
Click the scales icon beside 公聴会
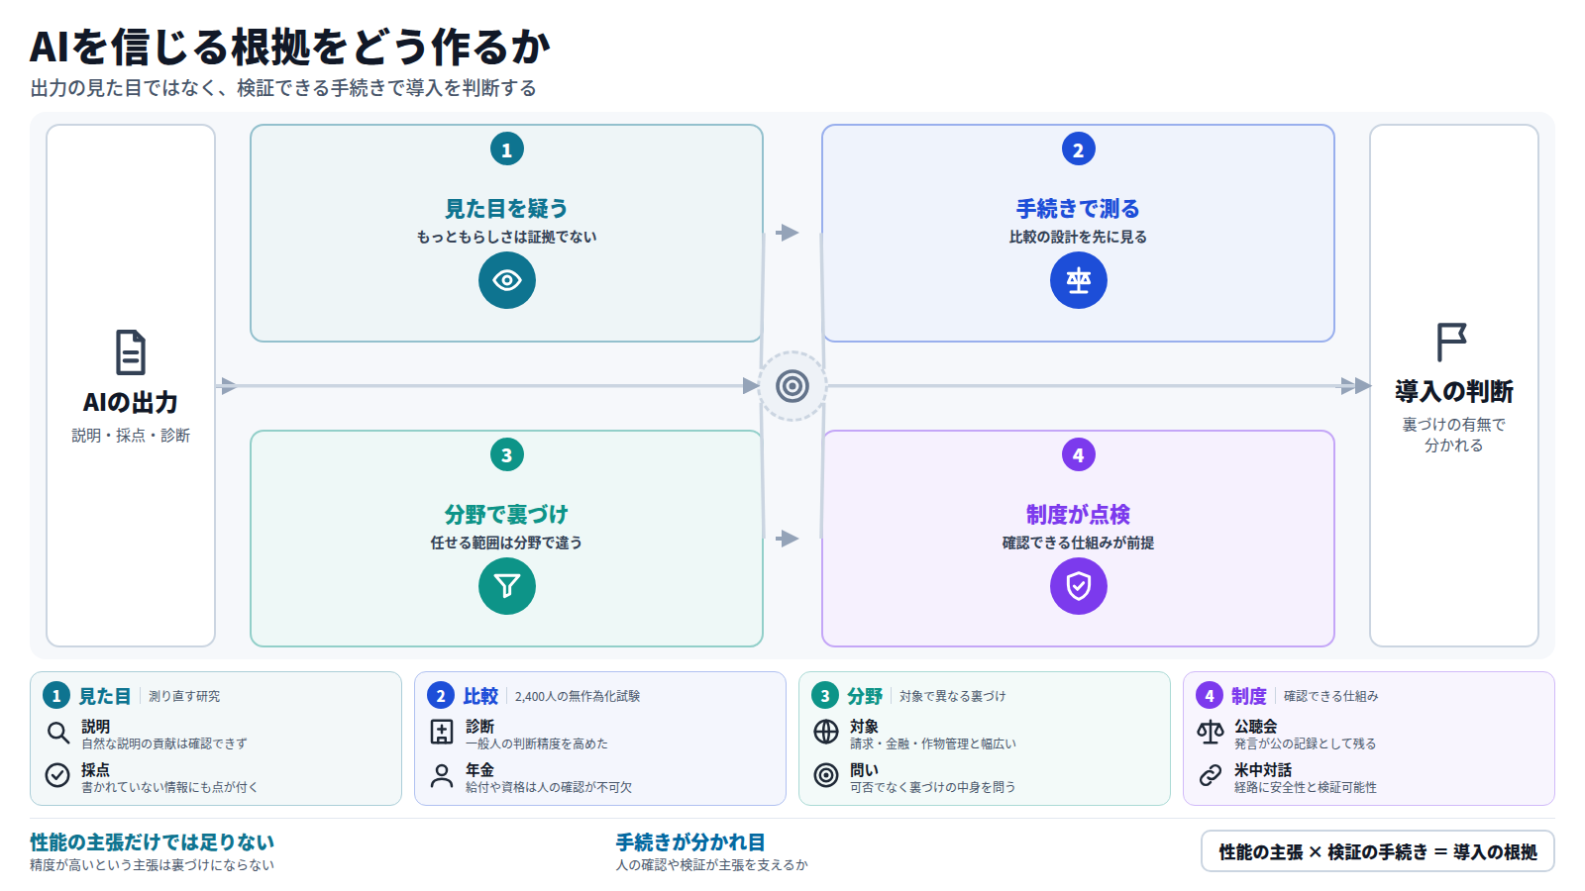[x=1211, y=732]
